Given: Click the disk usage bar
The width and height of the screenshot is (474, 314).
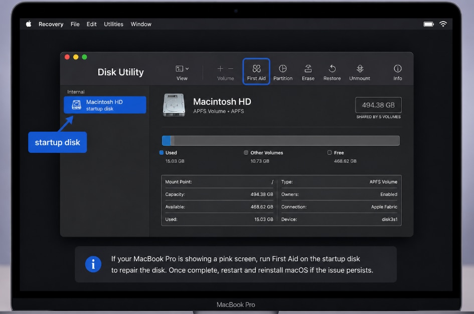Looking at the screenshot, I should tap(280, 141).
